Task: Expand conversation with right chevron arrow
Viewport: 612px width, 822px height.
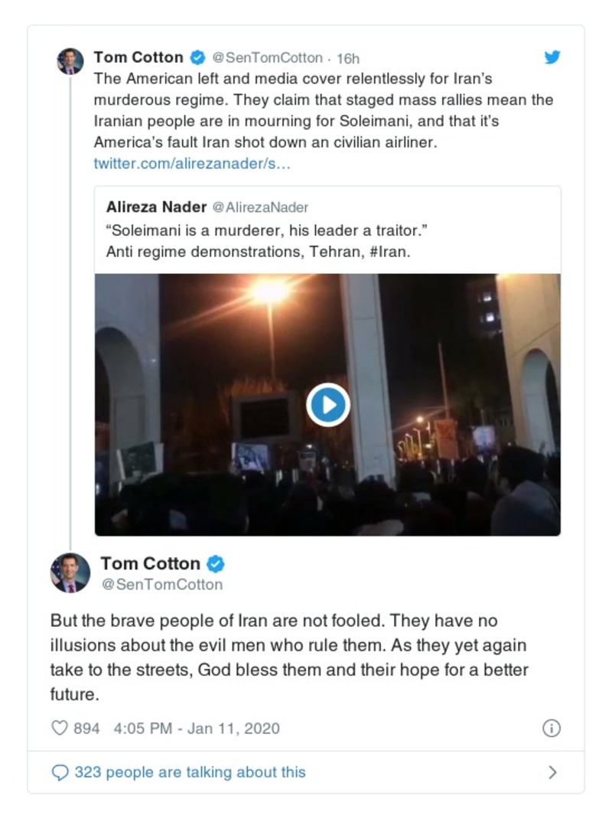Action: point(552,772)
